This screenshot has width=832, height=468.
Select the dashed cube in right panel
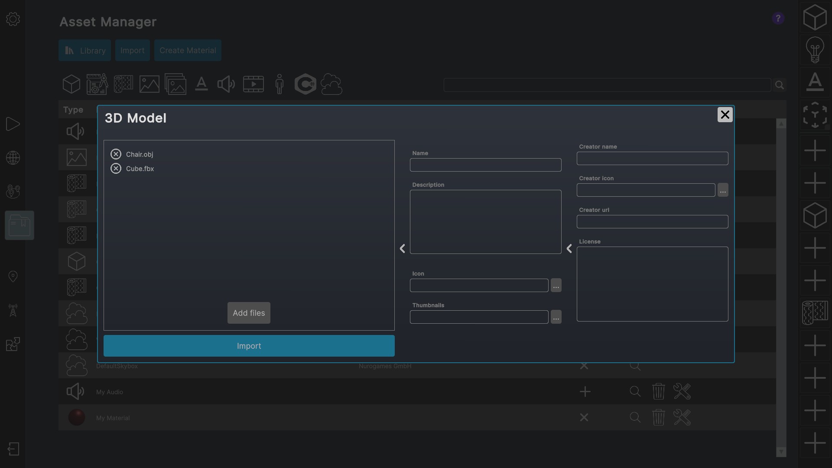coord(815,115)
